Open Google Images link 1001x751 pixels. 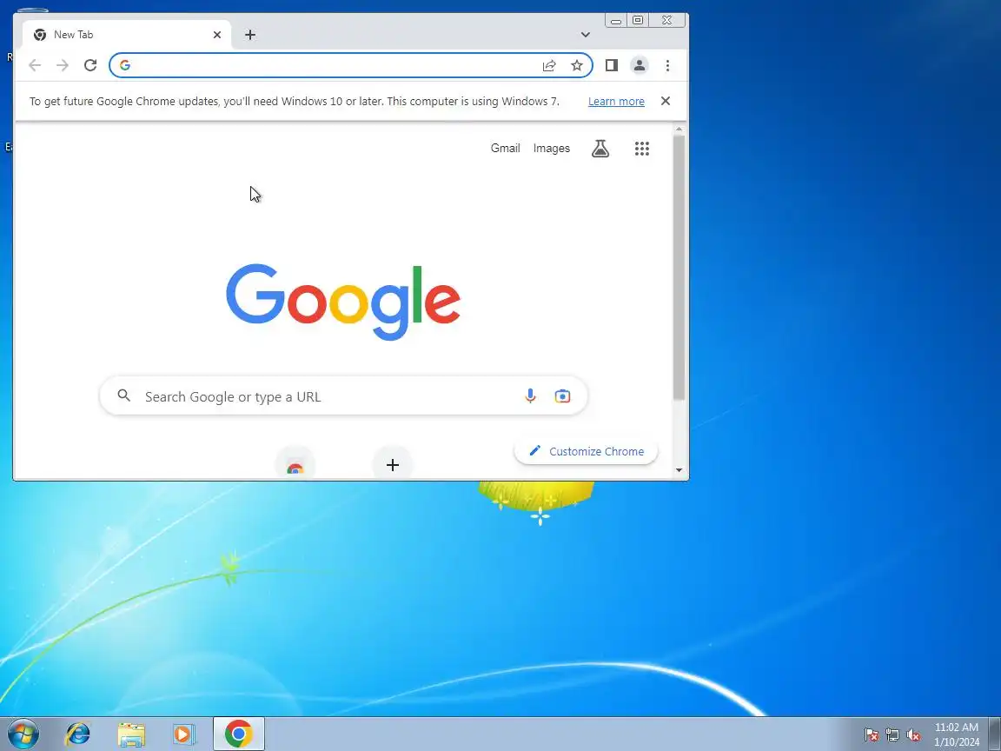552,148
